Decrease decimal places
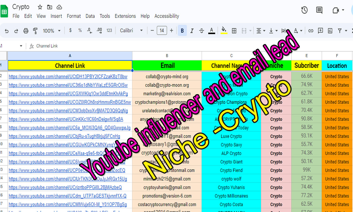 [89, 31]
